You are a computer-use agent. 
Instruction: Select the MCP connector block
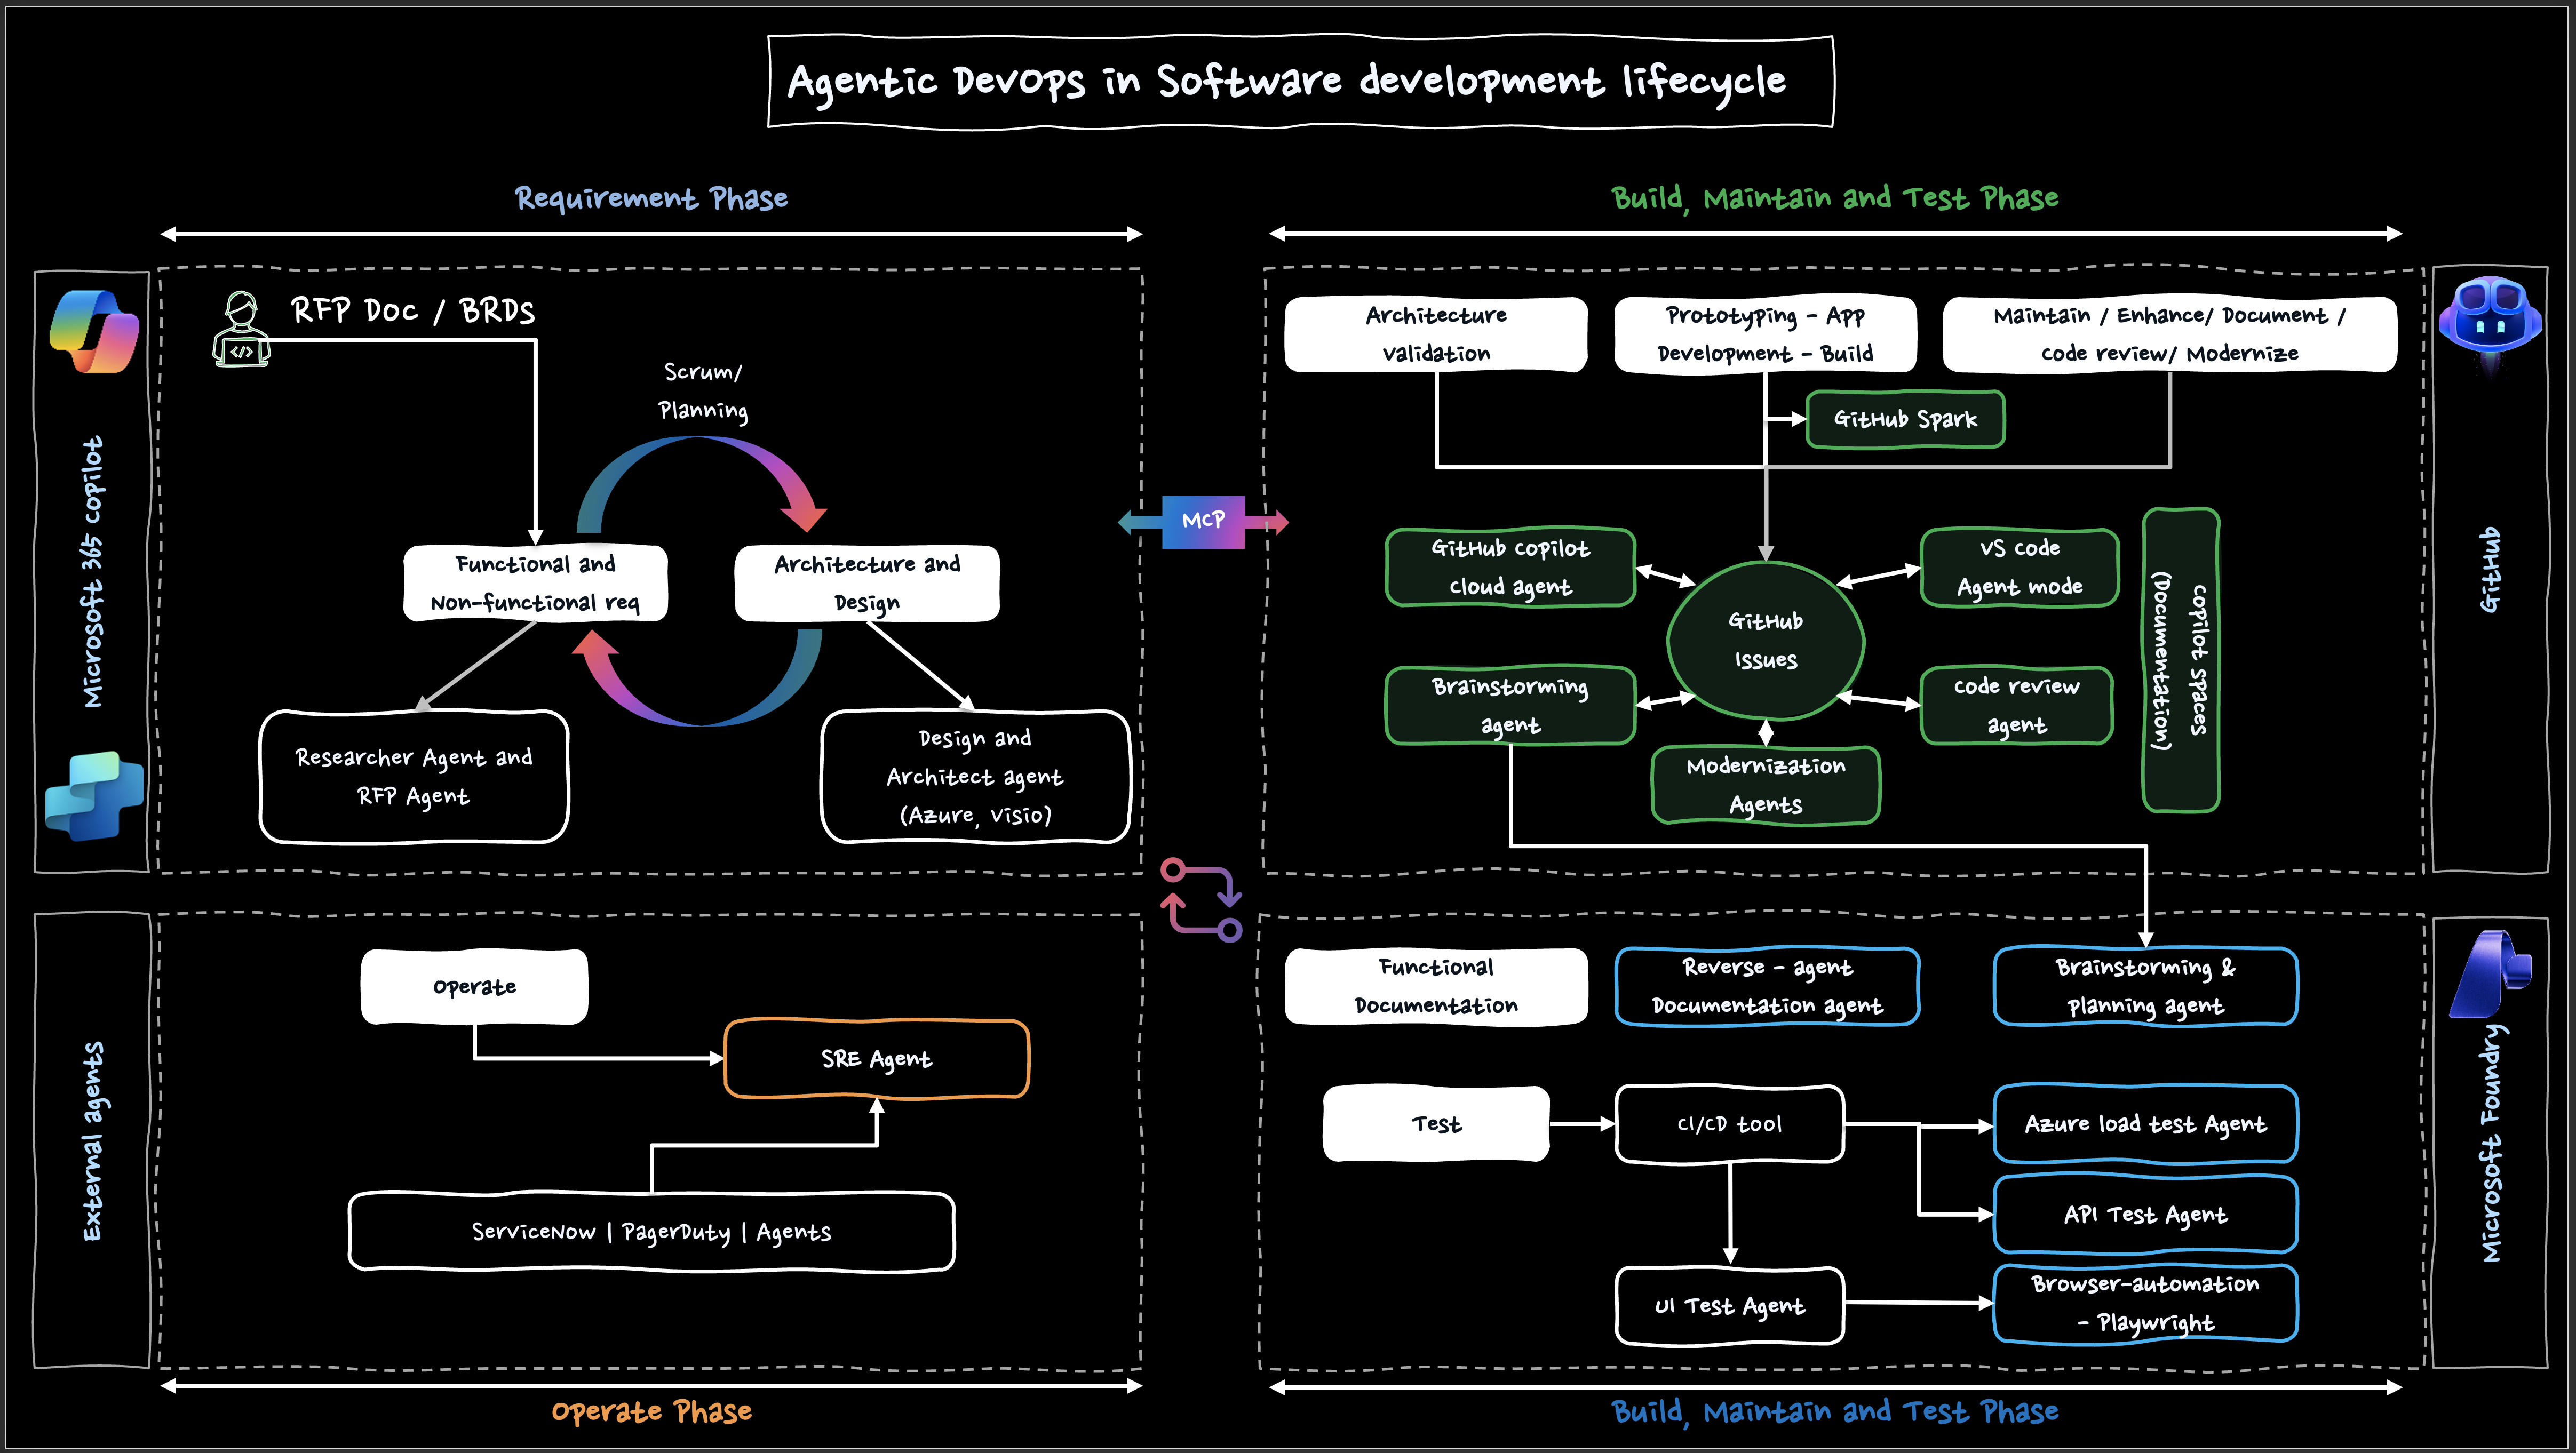point(1203,521)
